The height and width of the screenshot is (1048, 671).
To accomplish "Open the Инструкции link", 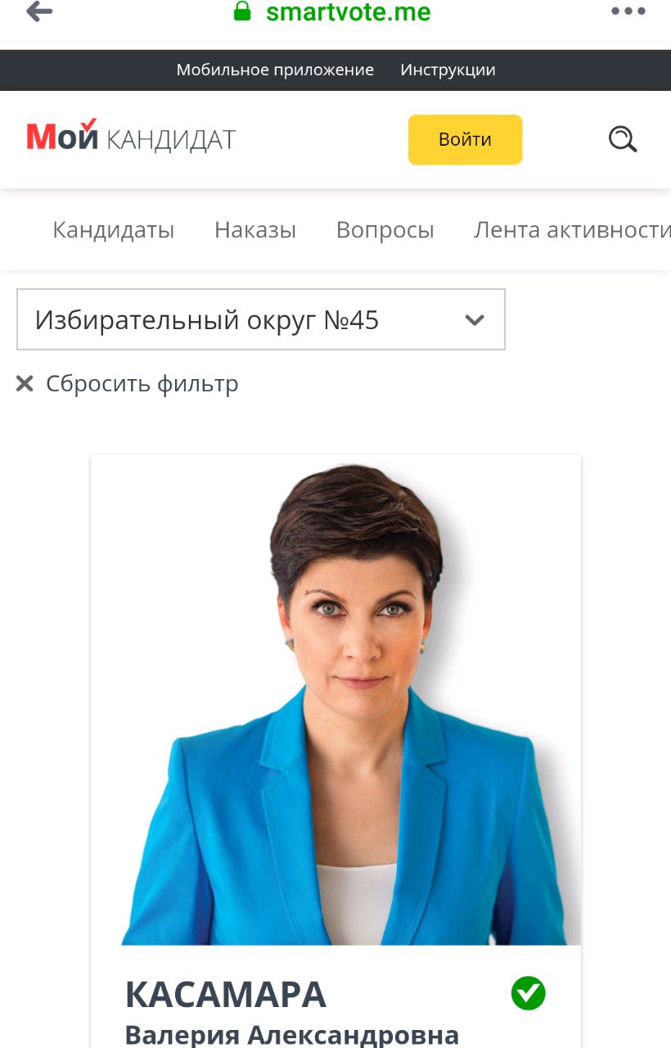I will (448, 70).
